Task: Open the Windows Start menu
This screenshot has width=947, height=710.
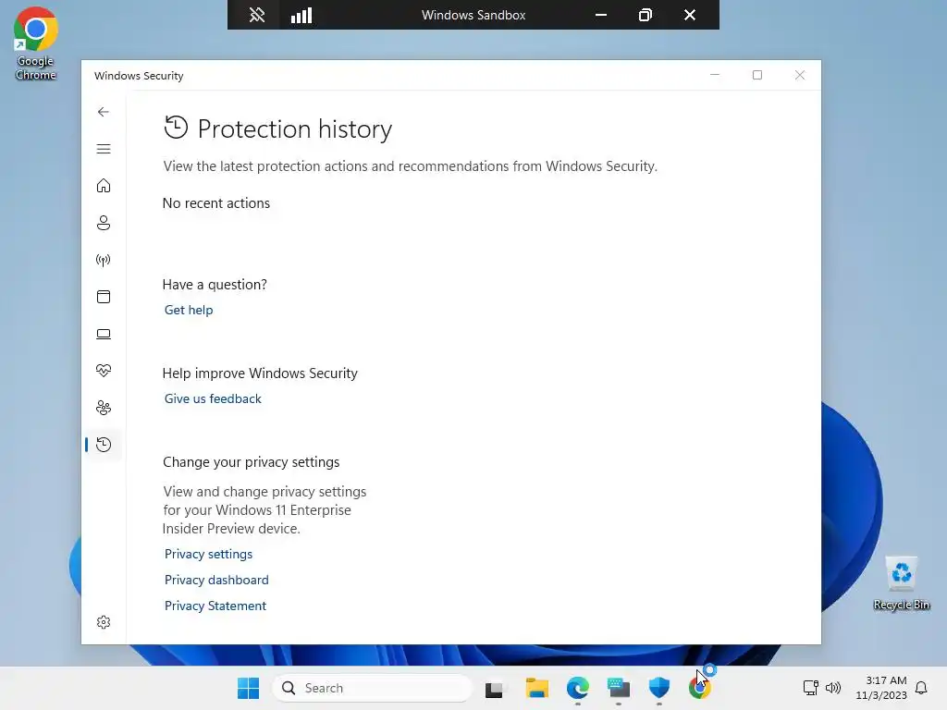Action: (248, 688)
